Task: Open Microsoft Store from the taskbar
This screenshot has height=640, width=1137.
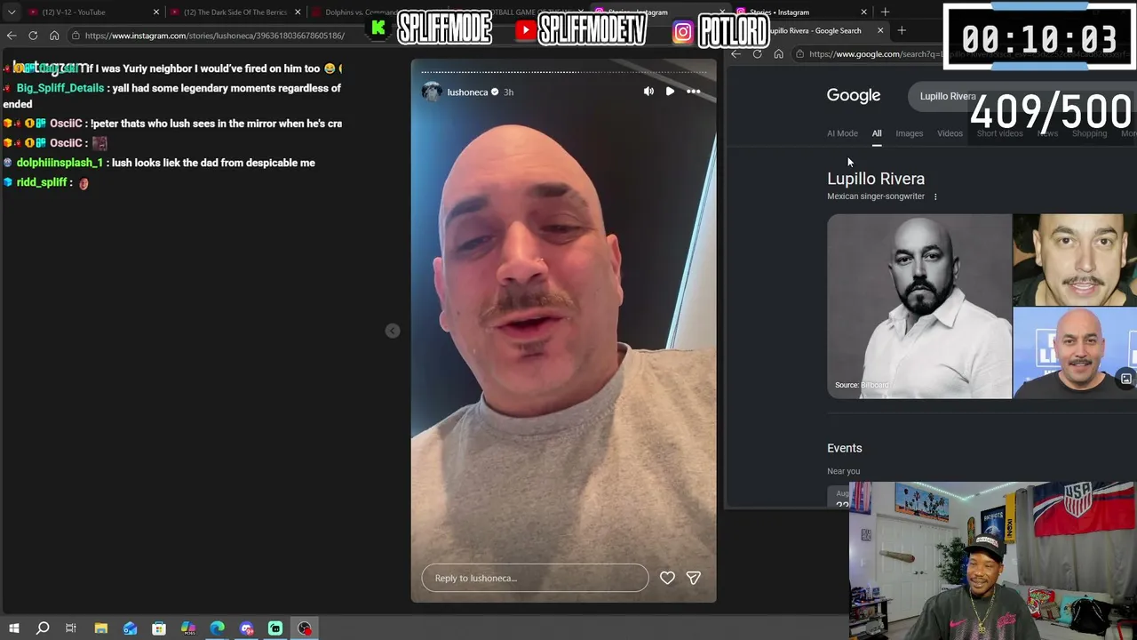Action: click(x=159, y=628)
